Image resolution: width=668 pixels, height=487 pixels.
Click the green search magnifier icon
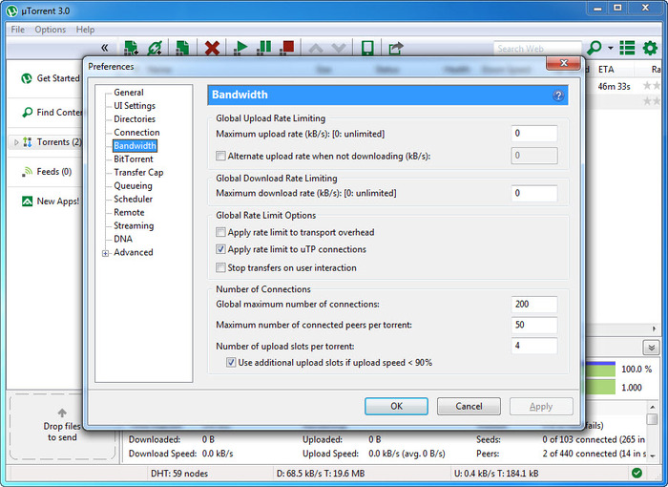click(594, 48)
